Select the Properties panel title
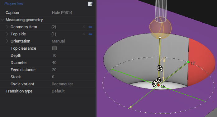This screenshot has width=217, height=117. pos(14,4)
